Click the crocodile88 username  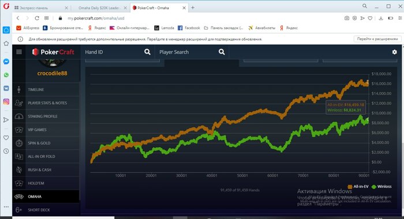(52, 73)
